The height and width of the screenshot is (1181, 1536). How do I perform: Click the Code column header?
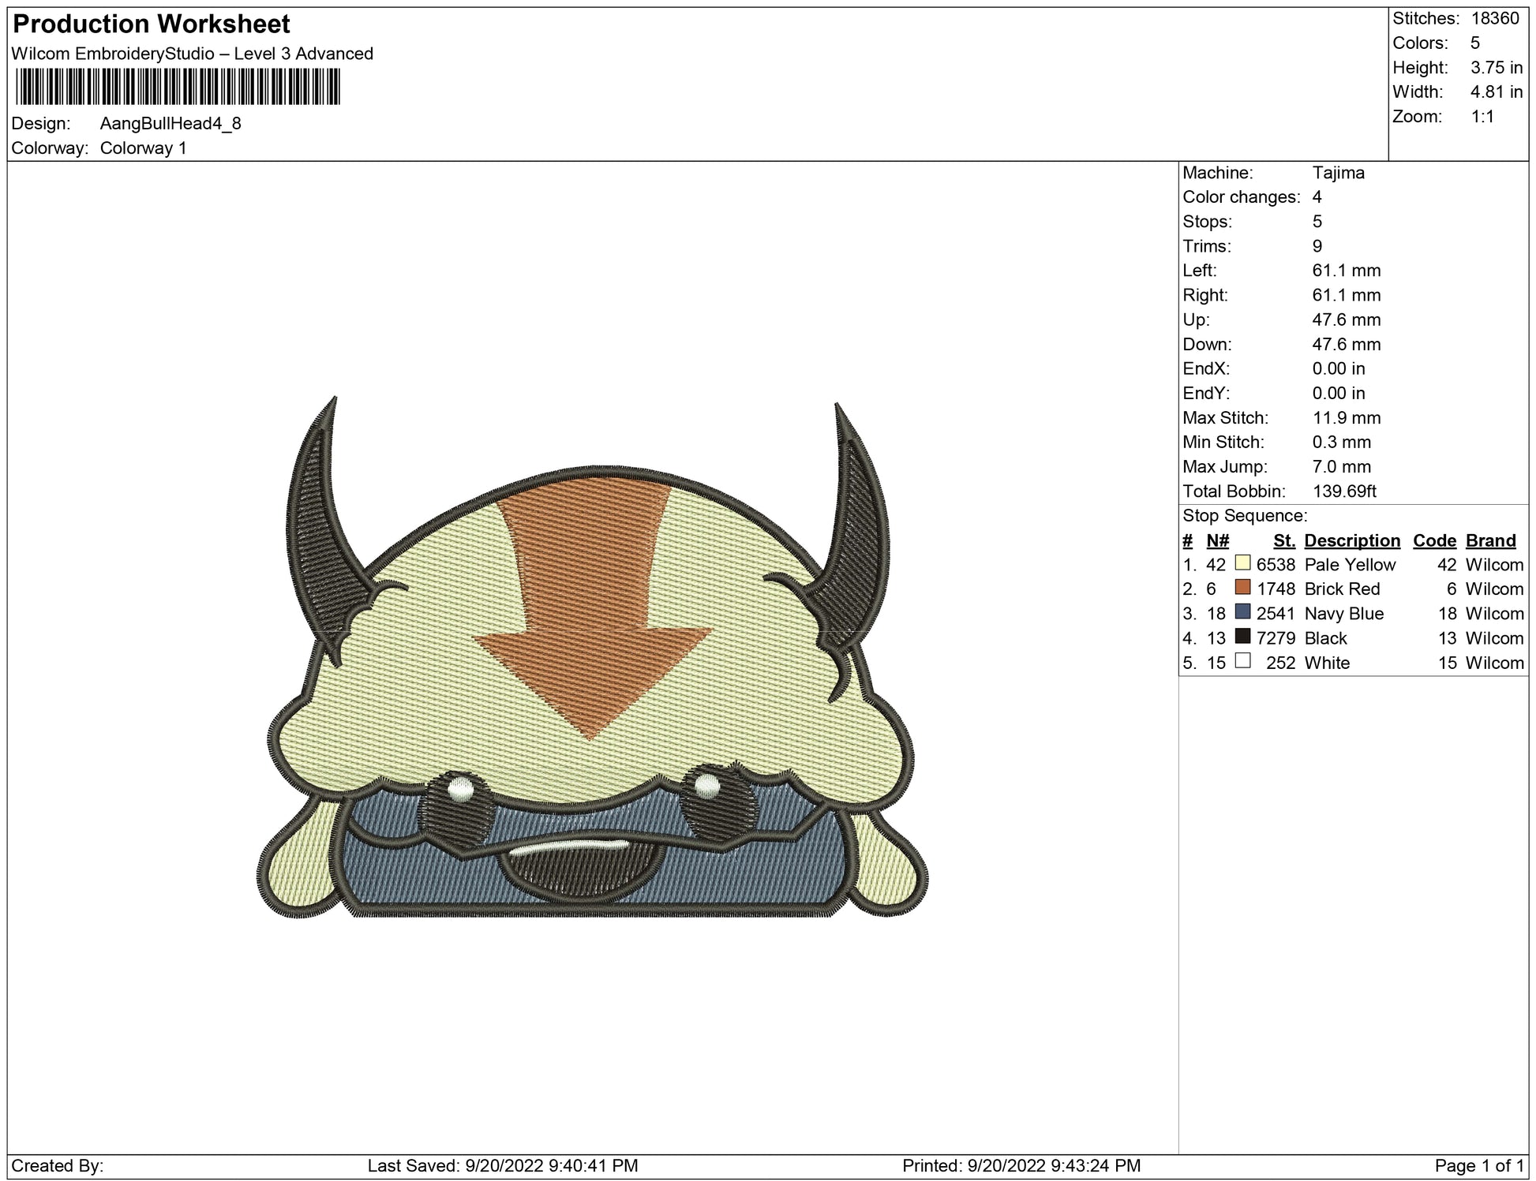(x=1434, y=540)
